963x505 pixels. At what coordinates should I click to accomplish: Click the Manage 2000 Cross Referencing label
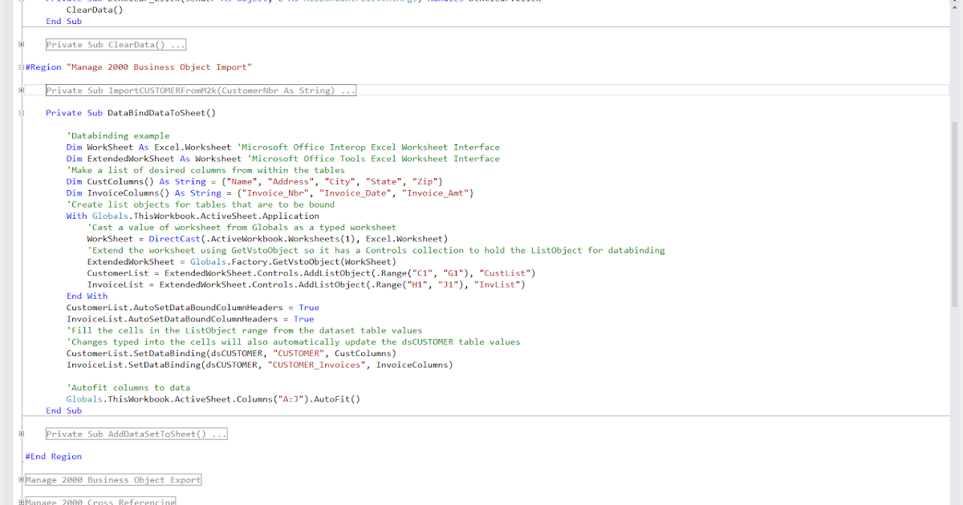(x=100, y=500)
